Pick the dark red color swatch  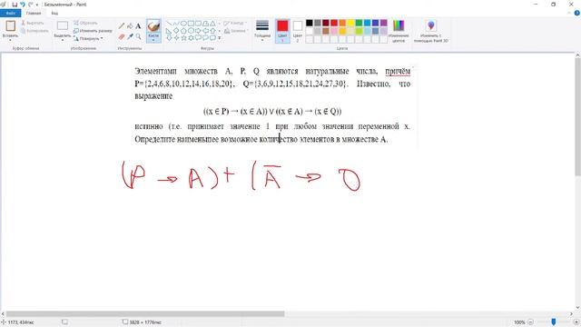pyautogui.click(x=326, y=23)
